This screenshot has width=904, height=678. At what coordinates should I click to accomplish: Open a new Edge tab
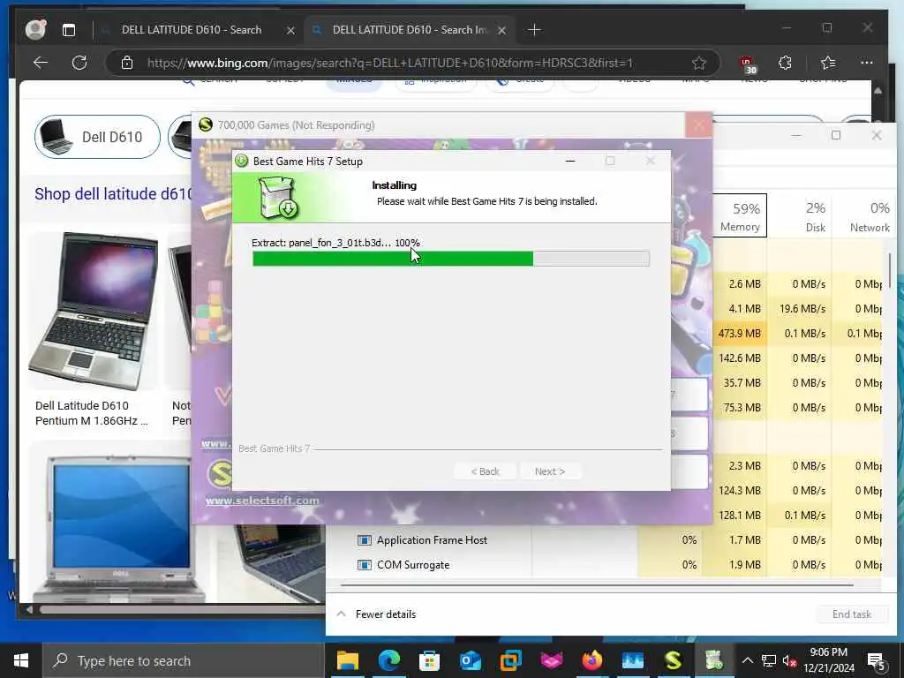pyautogui.click(x=534, y=29)
